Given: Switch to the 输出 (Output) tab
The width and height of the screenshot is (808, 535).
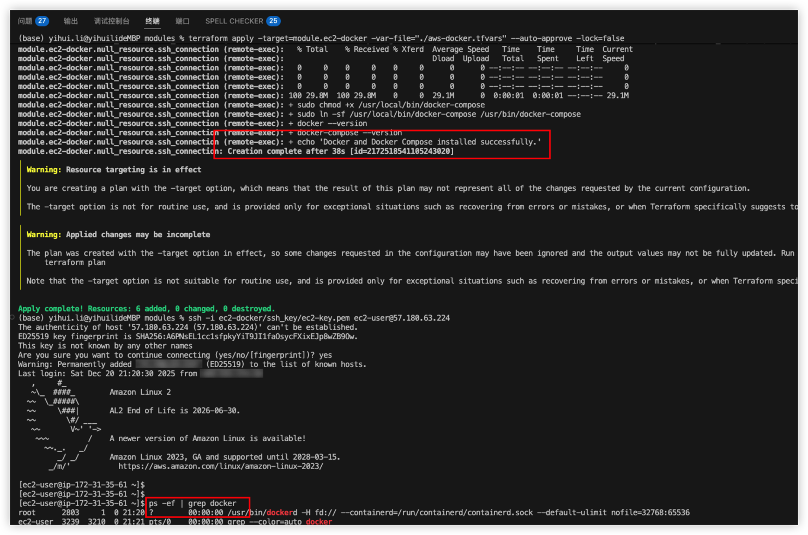Looking at the screenshot, I should [71, 21].
